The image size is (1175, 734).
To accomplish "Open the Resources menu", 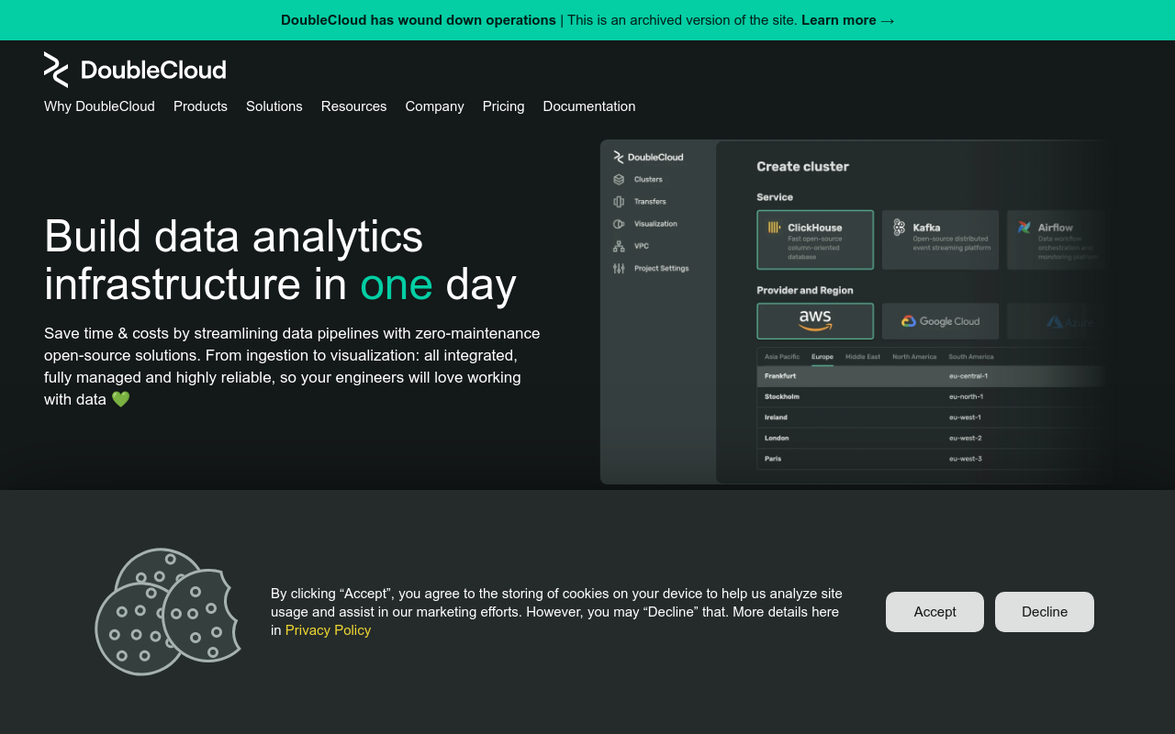I will 353,106.
